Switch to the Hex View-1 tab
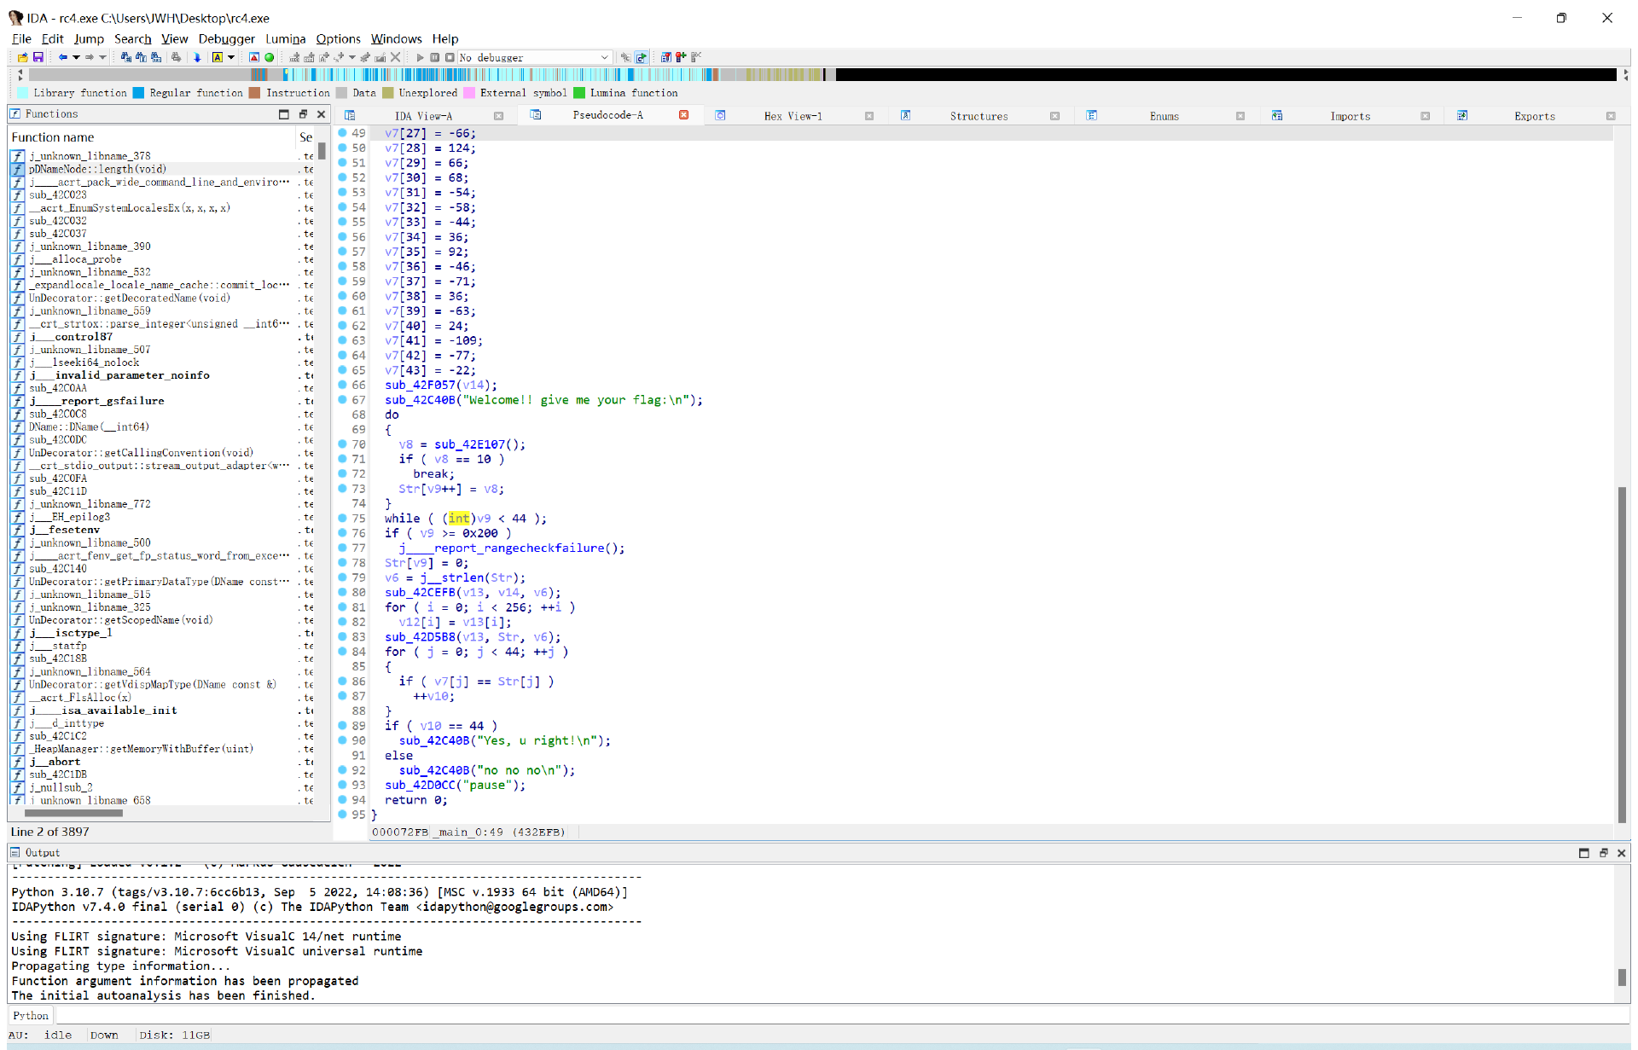This screenshot has width=1638, height=1050. coord(793,116)
